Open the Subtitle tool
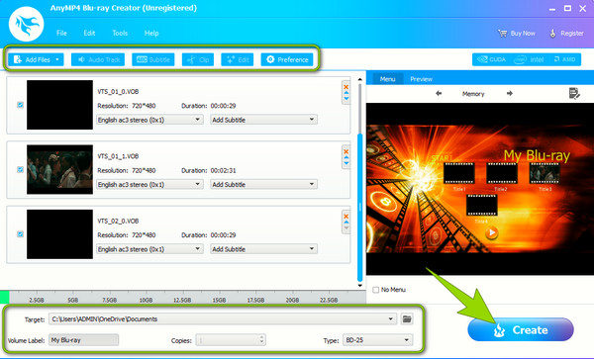The image size is (594, 359). tap(153, 59)
